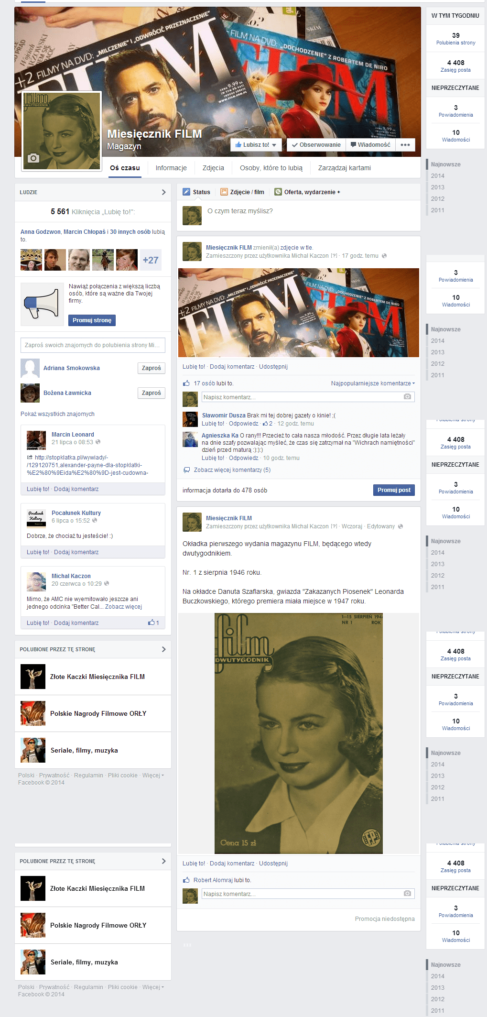The height and width of the screenshot is (1017, 487).
Task: Open the first Polskie Nagrody Filmowe ORŁY thumbnail
Action: pos(33,713)
